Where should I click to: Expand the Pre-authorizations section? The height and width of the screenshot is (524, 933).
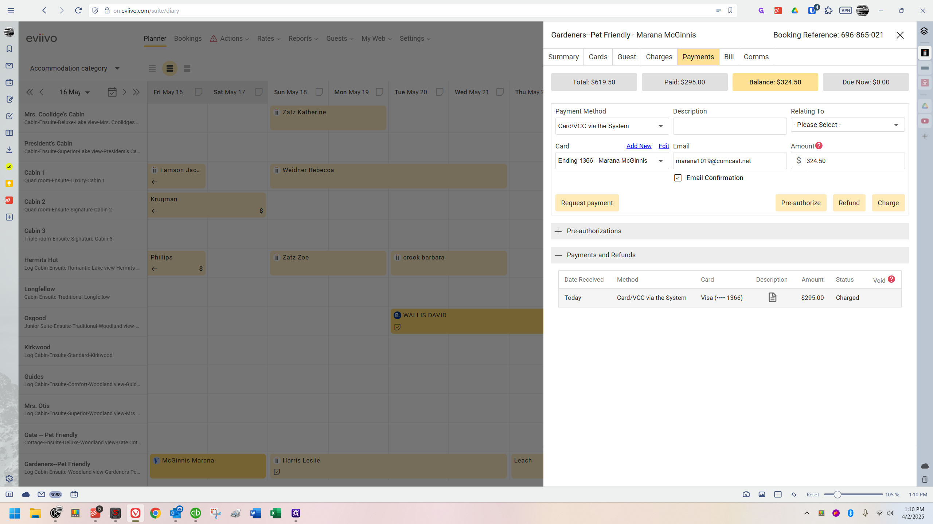coord(730,231)
